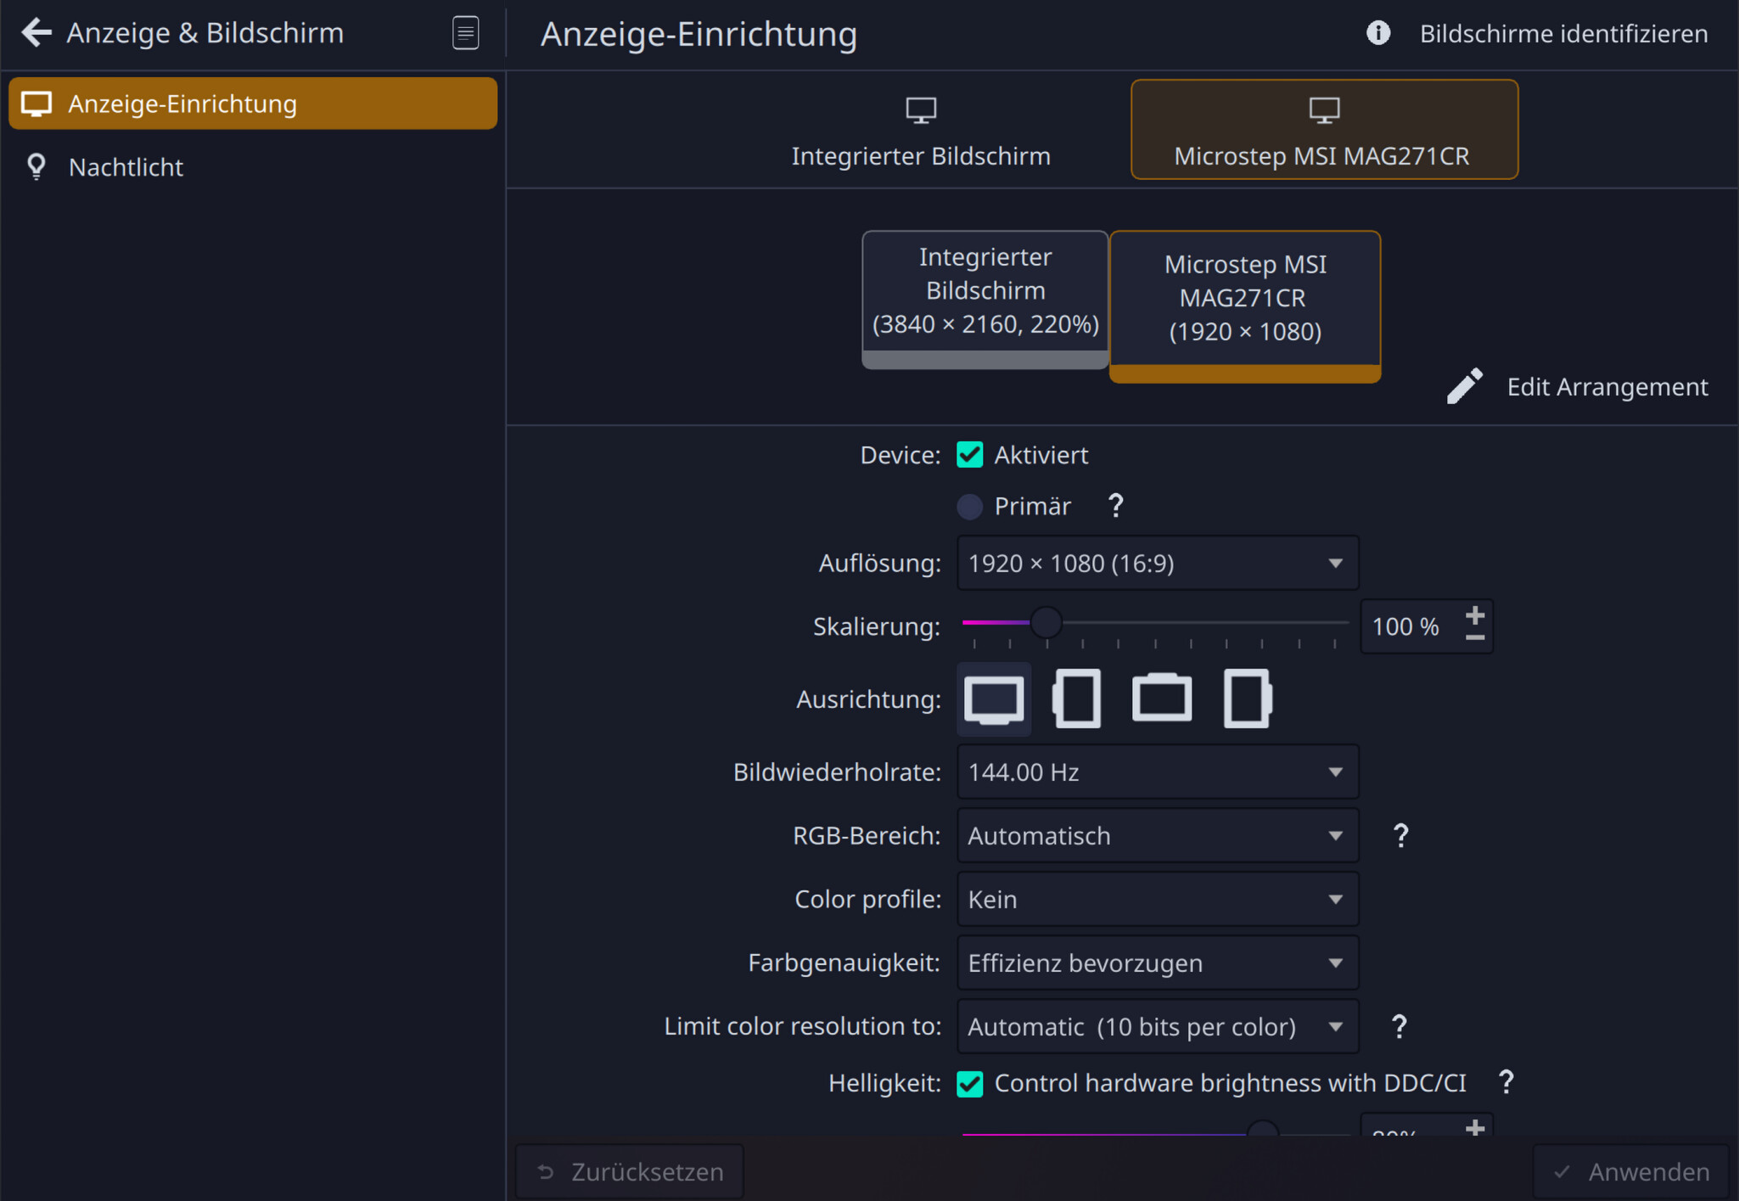Open the Farbgenauigkeit dropdown

[1157, 963]
